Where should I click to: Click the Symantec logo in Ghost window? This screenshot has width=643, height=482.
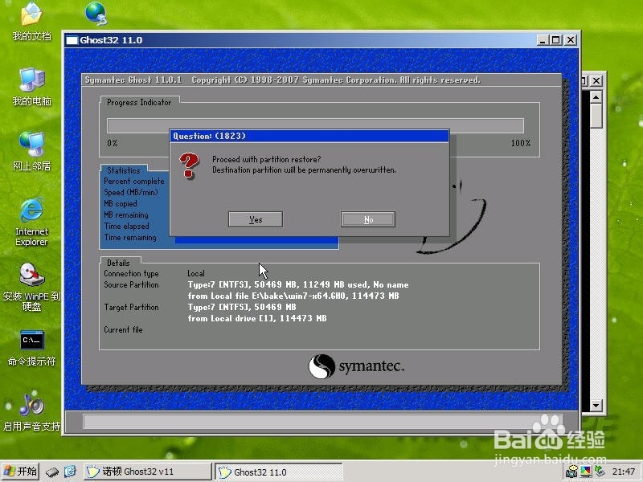pos(356,366)
